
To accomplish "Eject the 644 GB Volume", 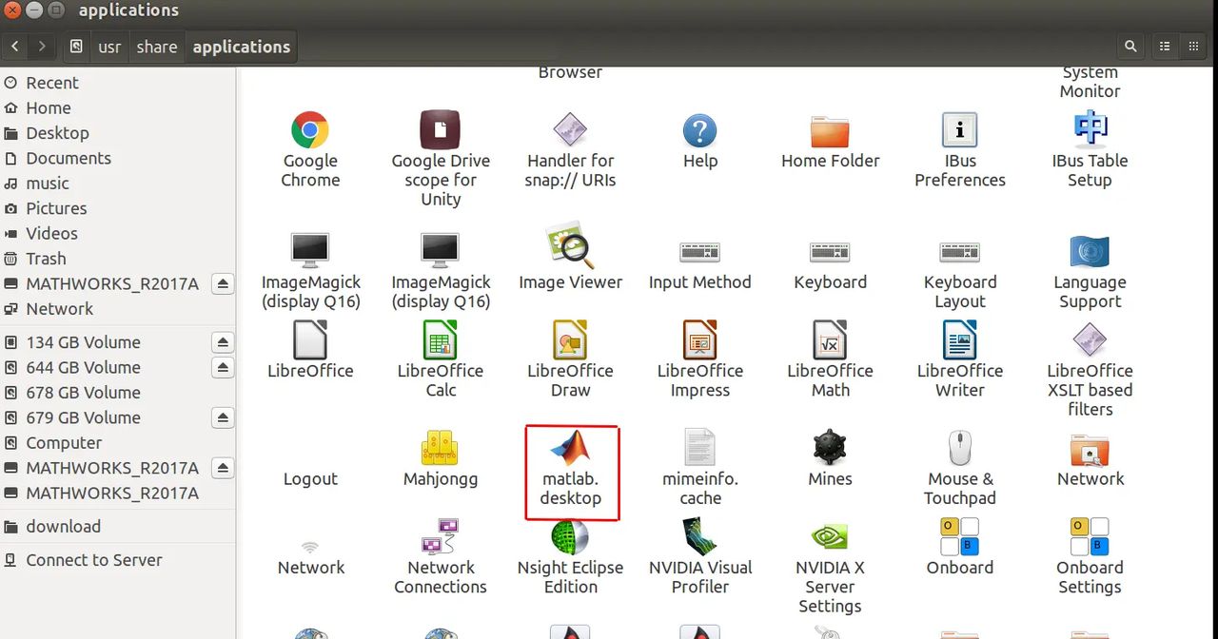I will point(223,367).
